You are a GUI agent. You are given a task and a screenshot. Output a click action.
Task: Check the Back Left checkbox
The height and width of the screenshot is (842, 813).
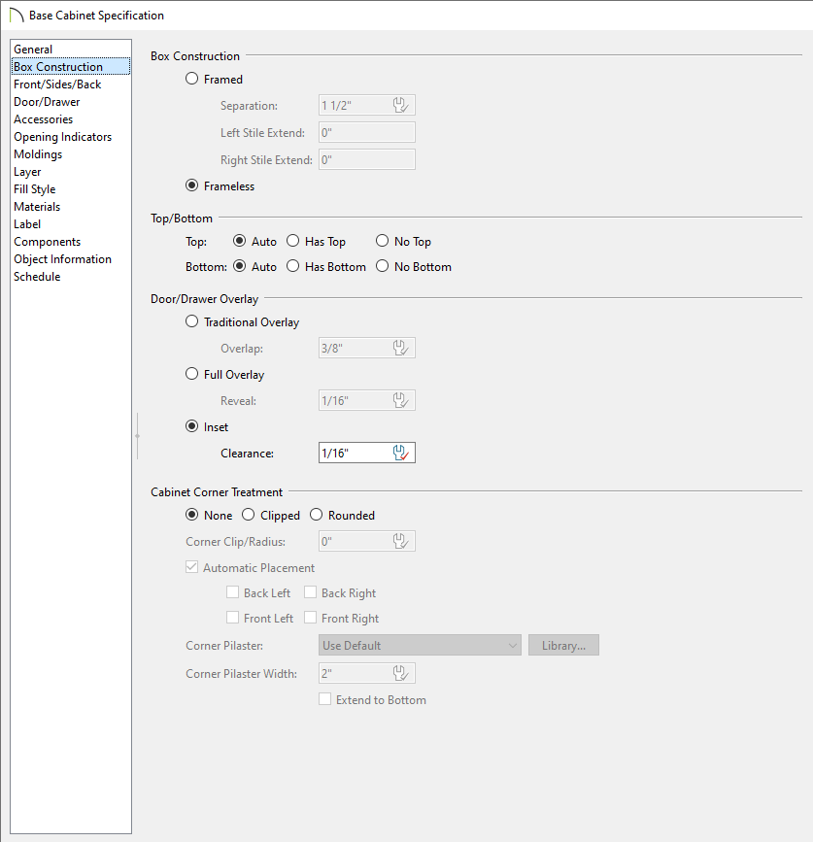tap(232, 592)
